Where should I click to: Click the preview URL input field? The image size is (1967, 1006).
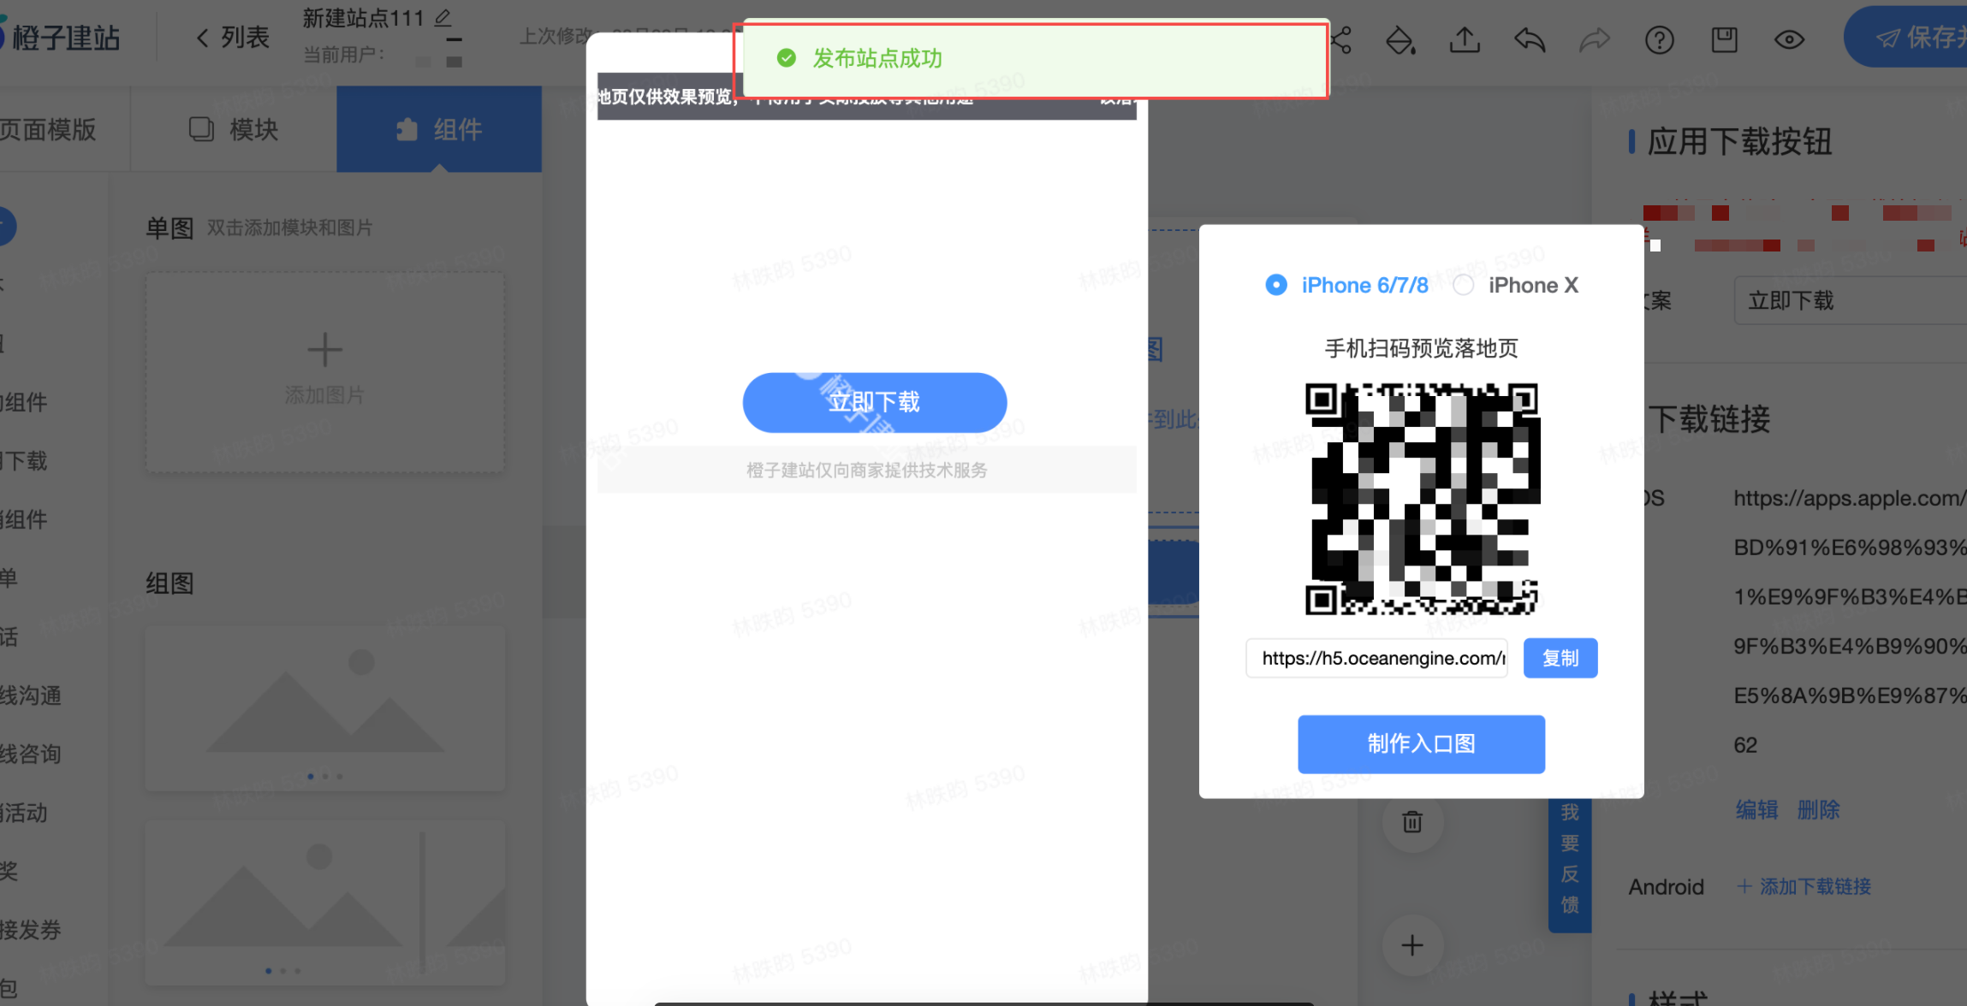tap(1376, 658)
